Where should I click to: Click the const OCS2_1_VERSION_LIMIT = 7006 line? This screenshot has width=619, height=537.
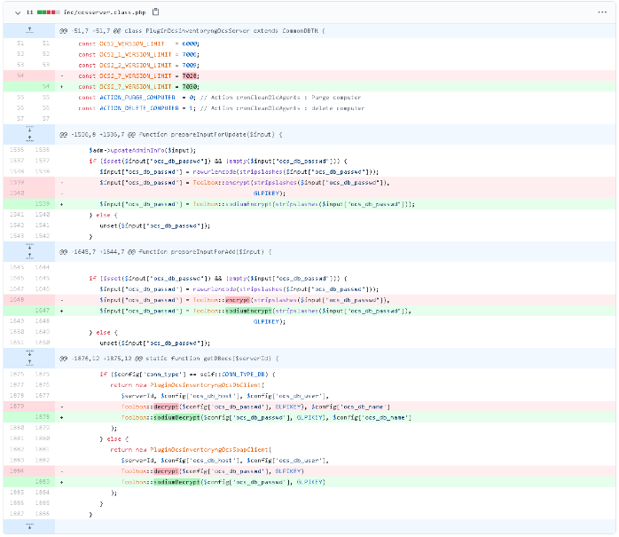click(x=139, y=54)
